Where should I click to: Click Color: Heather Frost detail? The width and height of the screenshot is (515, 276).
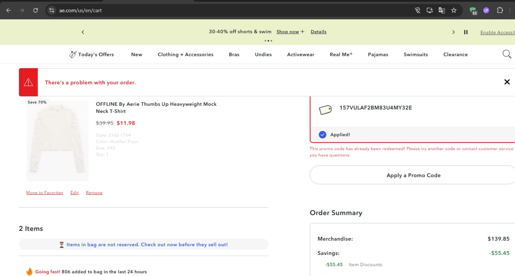[x=117, y=142]
